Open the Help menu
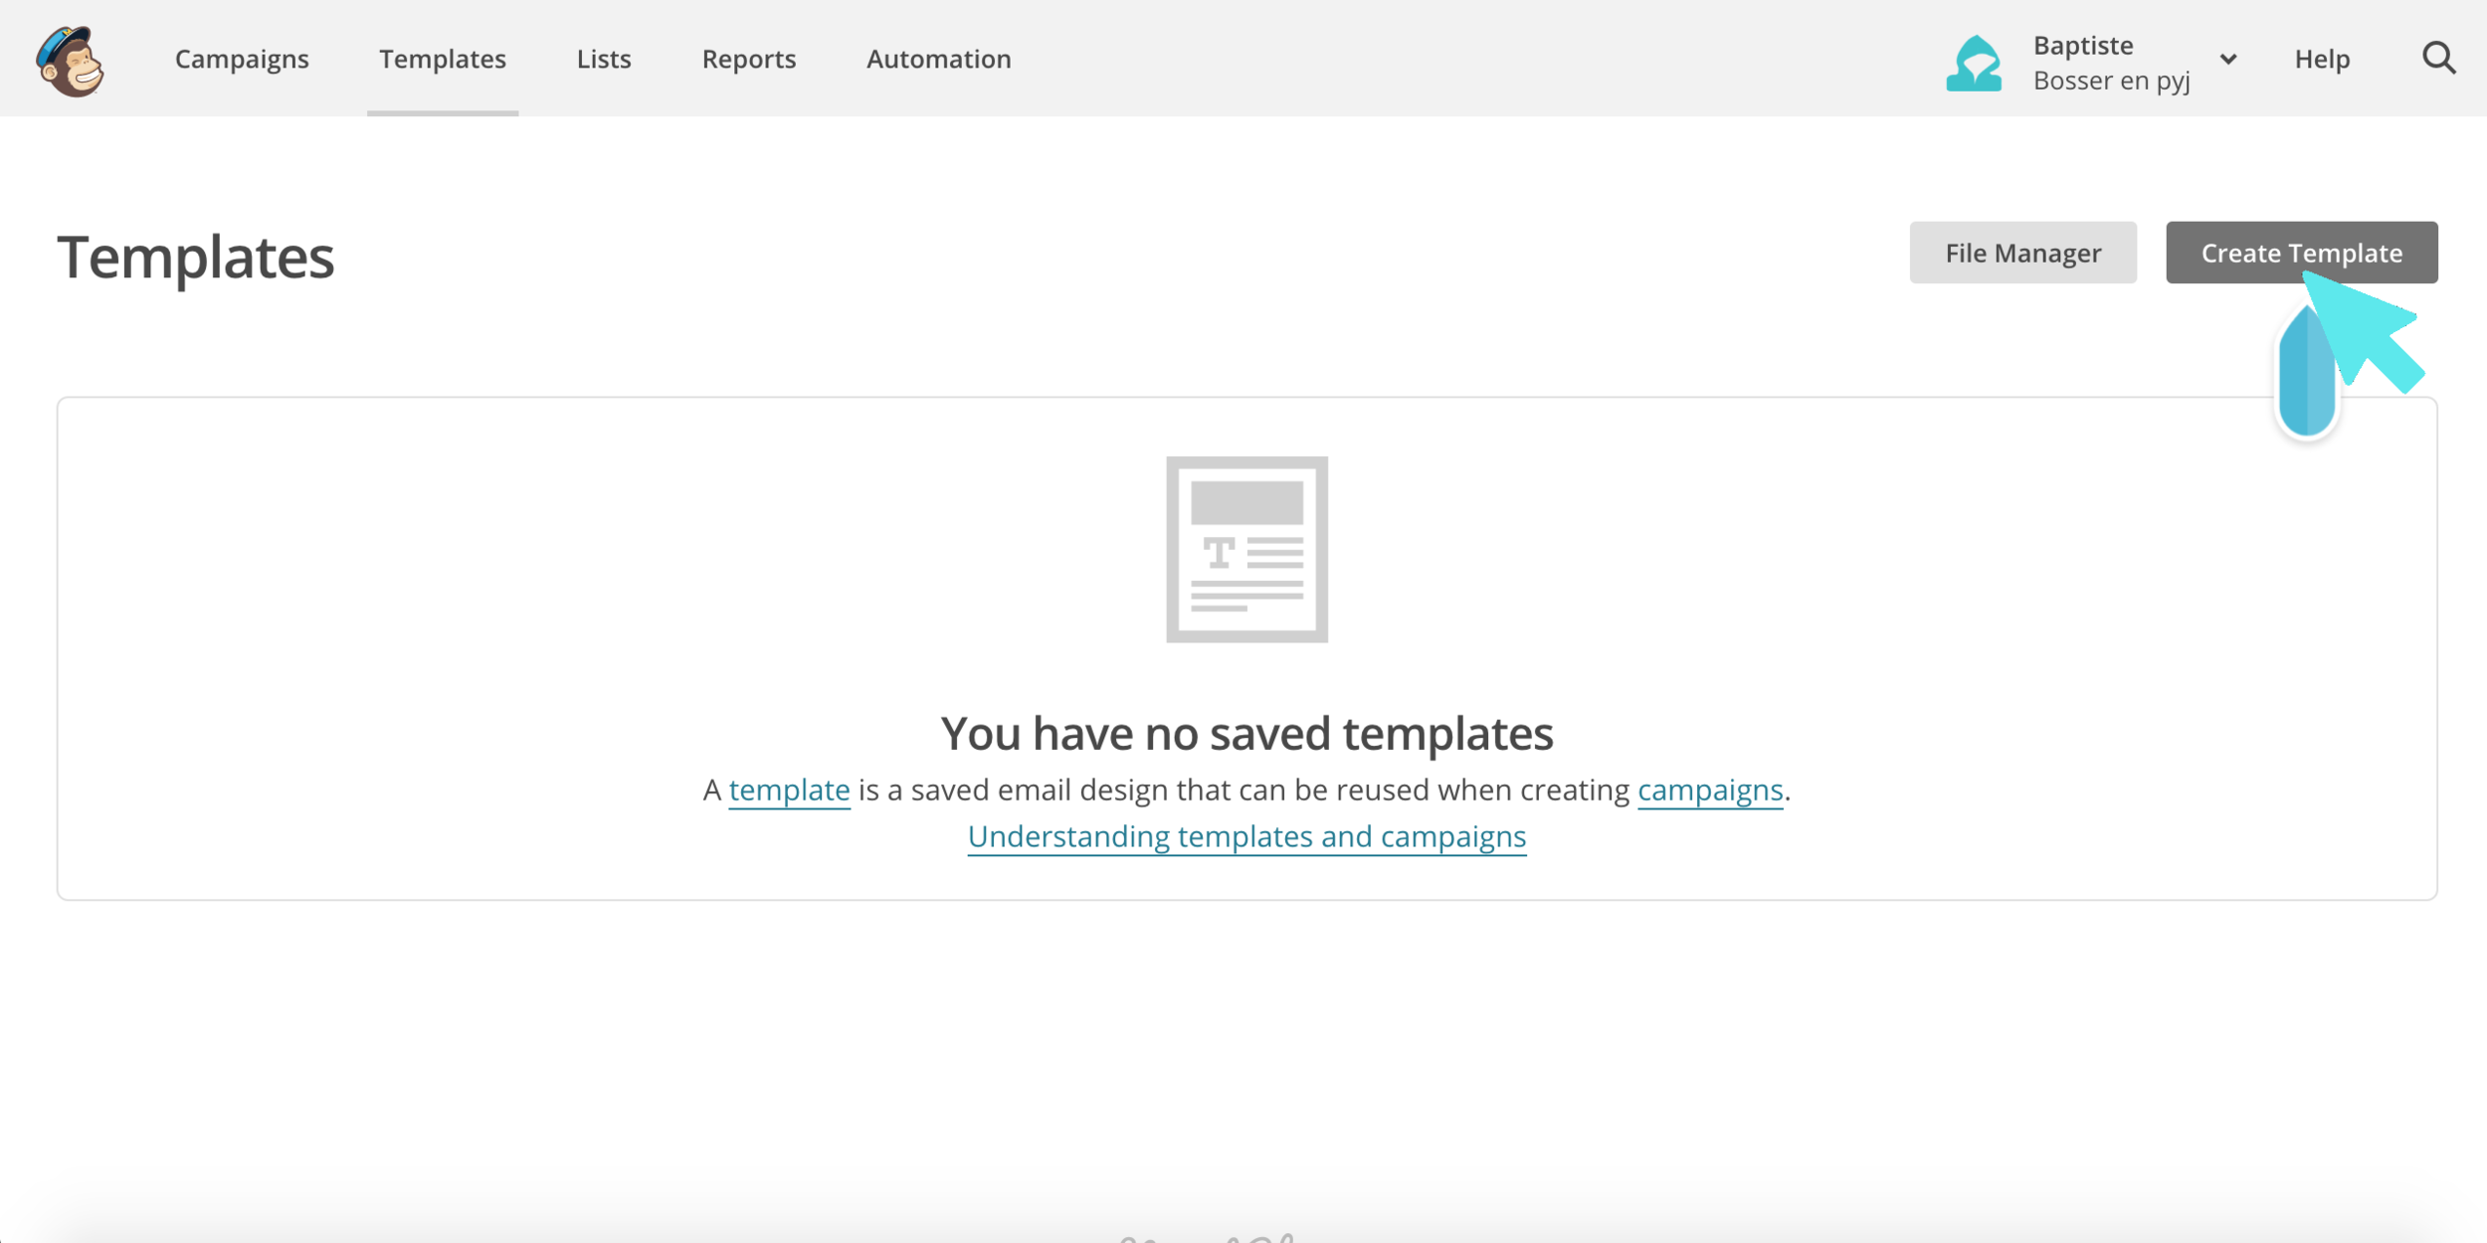 [2322, 59]
